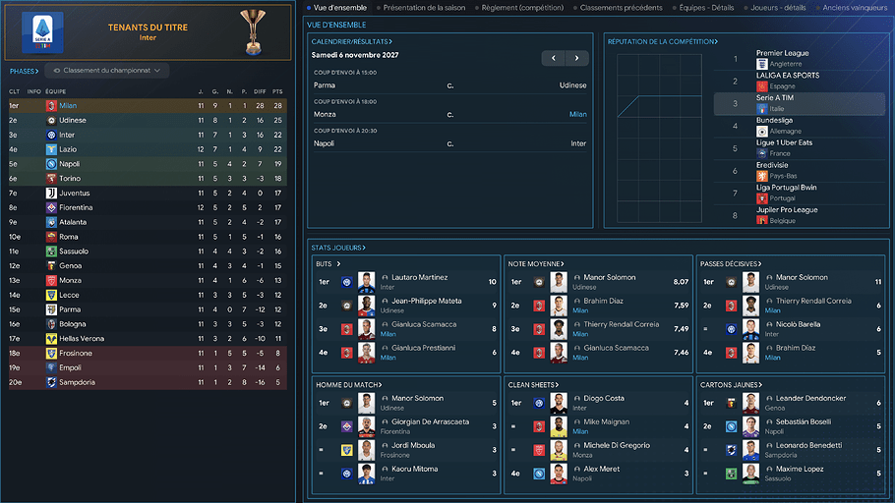Click Mike Maignan in Clean Sheets list

[606, 422]
